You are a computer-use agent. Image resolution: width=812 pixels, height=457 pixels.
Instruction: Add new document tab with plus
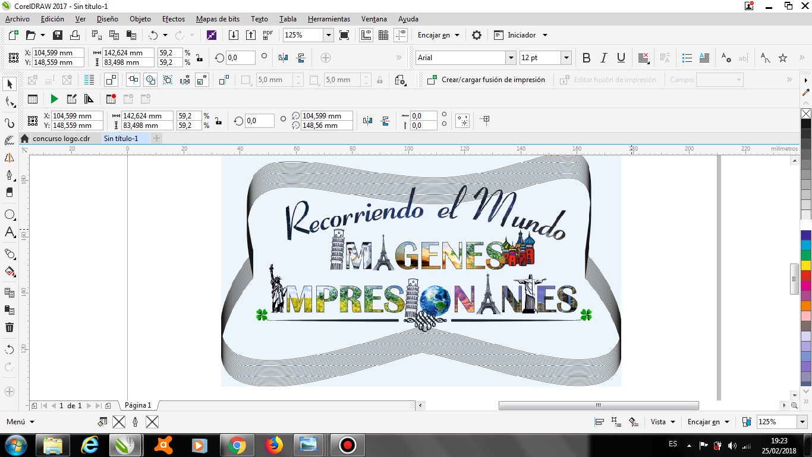157,139
